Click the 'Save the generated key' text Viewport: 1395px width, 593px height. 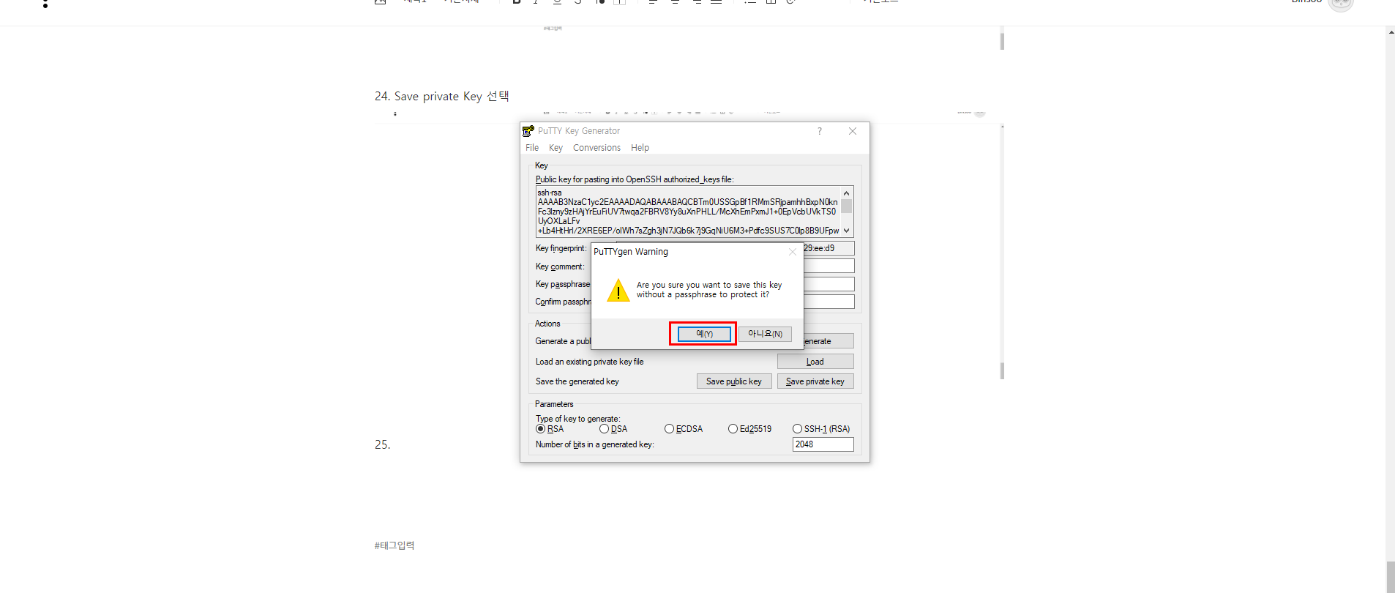click(577, 381)
